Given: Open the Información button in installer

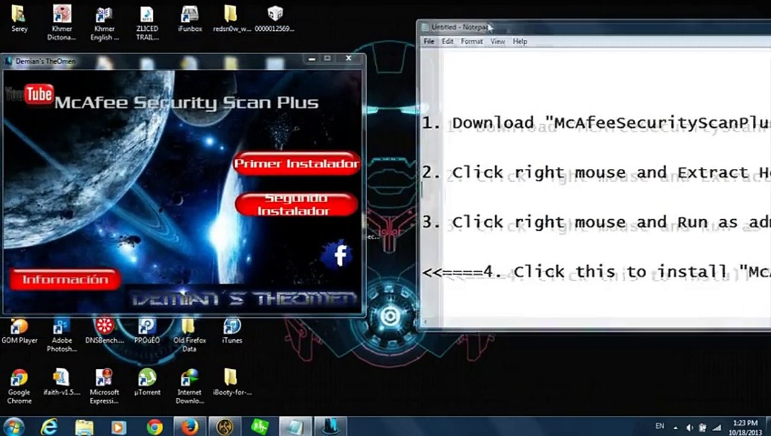Looking at the screenshot, I should point(65,280).
